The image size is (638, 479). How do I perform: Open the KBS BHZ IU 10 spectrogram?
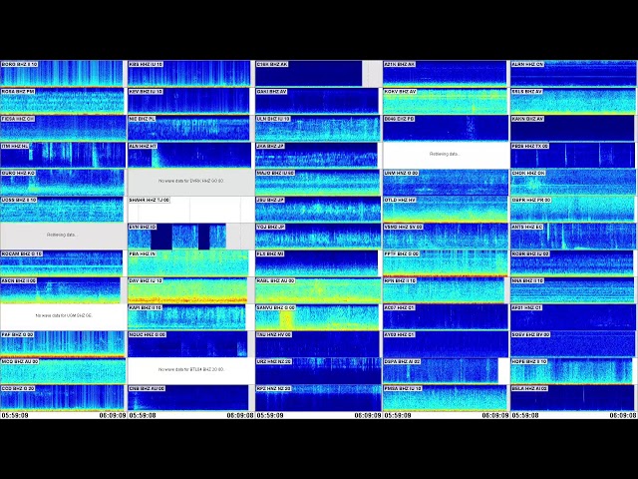tap(189, 73)
